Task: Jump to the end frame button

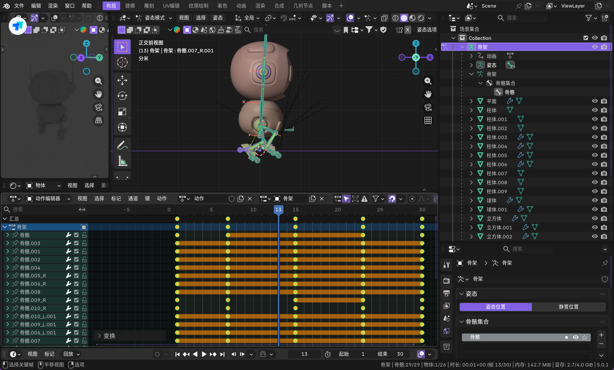Action: click(x=222, y=354)
